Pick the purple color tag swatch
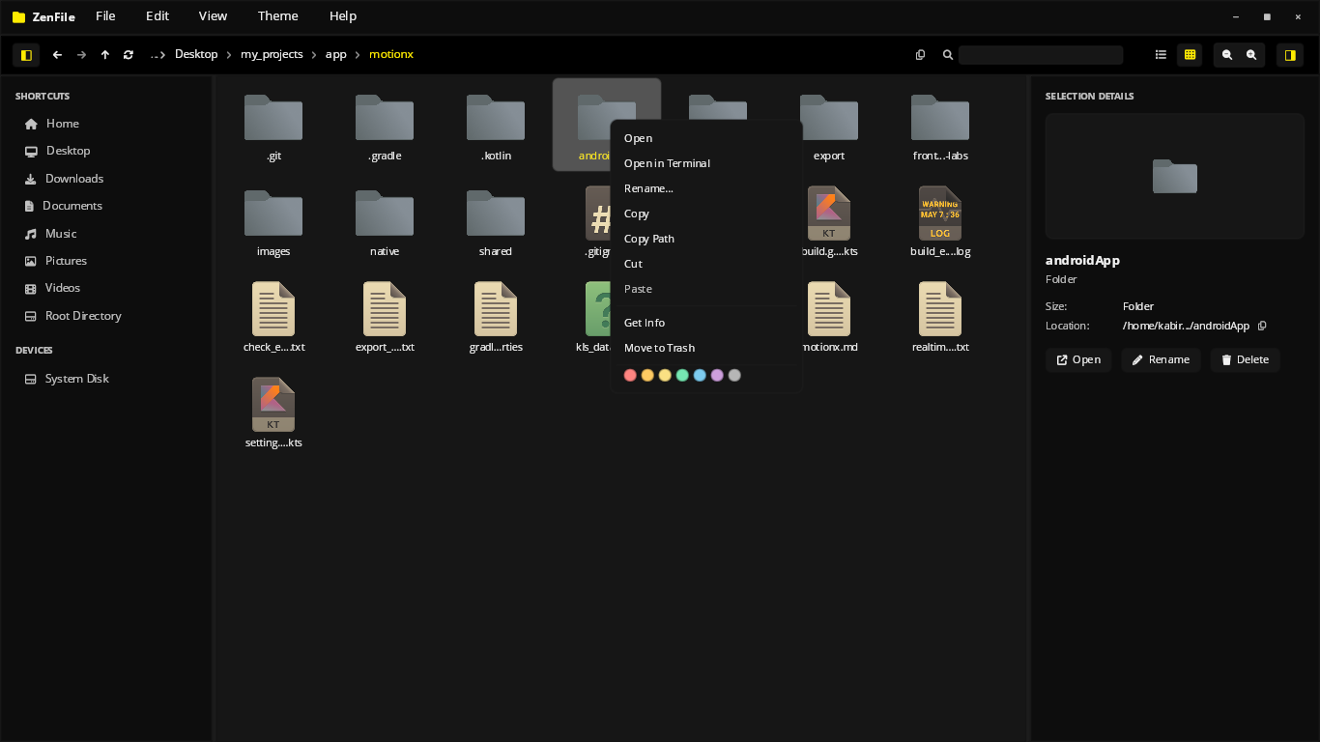The height and width of the screenshot is (742, 1320). pyautogui.click(x=717, y=375)
